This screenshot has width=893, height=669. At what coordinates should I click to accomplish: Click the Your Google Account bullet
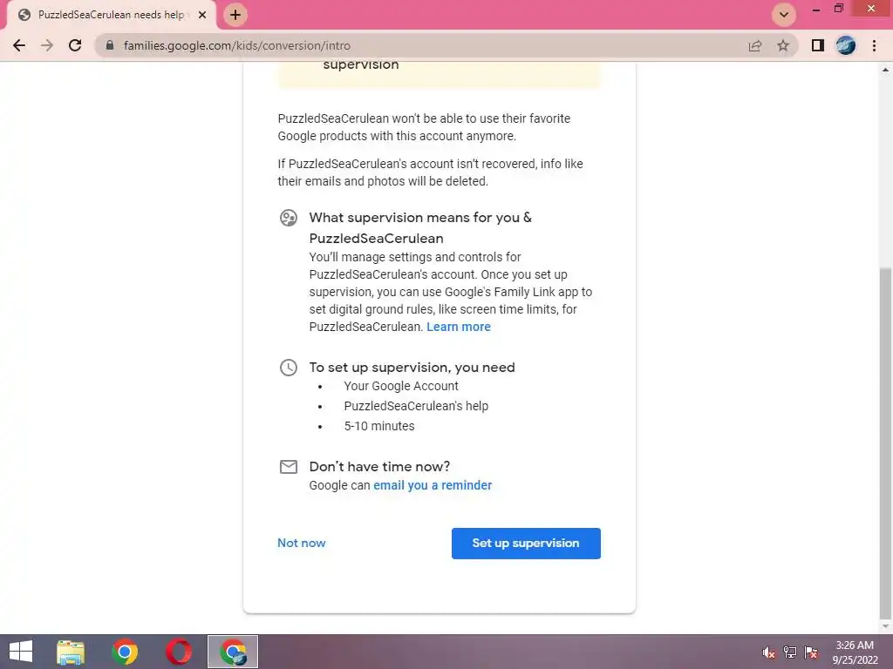(x=401, y=386)
